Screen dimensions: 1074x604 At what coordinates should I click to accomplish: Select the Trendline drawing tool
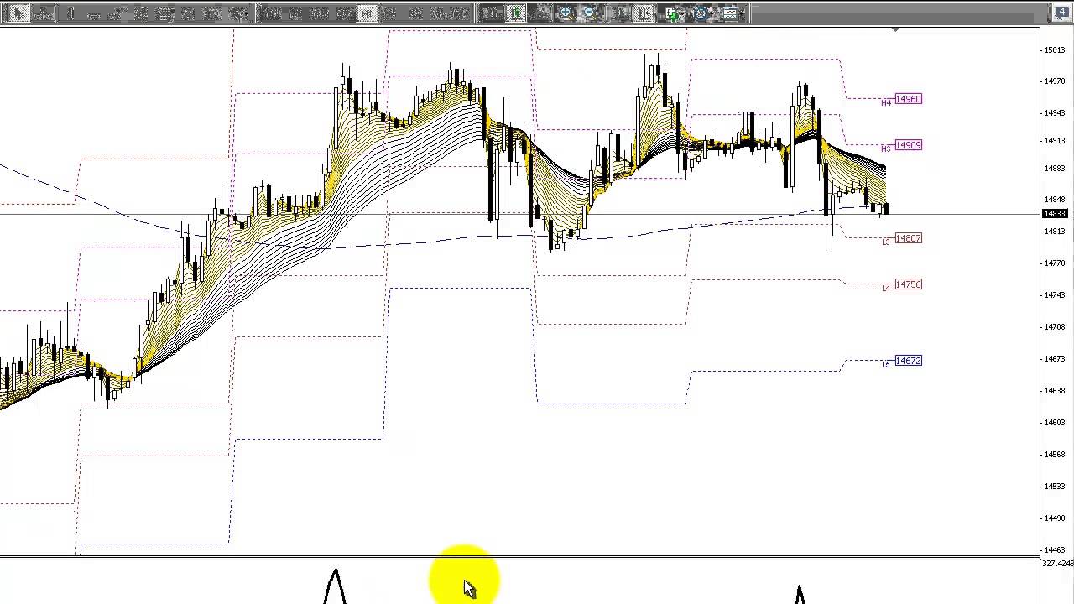[117, 13]
